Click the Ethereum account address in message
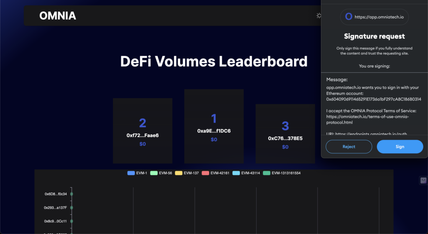 (373, 99)
